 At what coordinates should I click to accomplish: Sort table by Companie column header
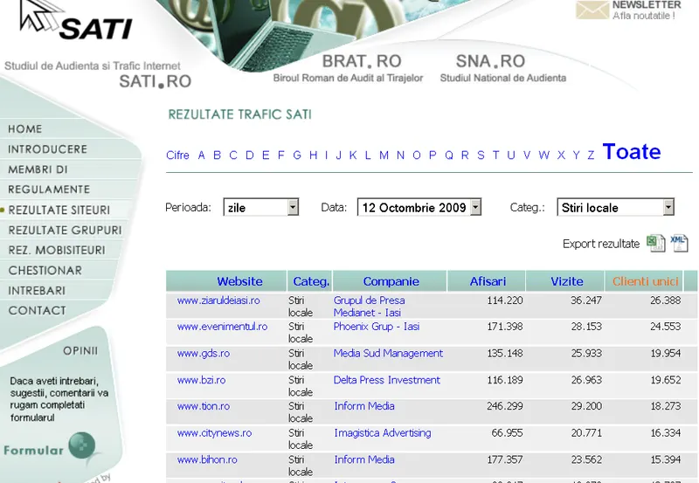point(391,281)
